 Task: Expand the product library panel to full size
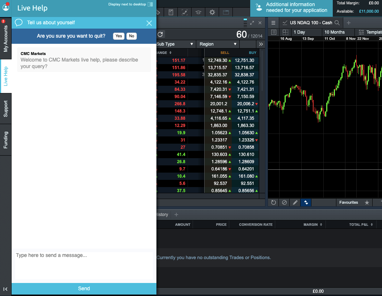coord(252,23)
